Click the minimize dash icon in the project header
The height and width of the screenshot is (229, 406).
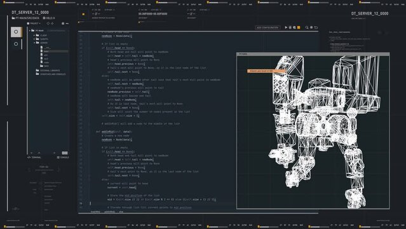(x=67, y=24)
